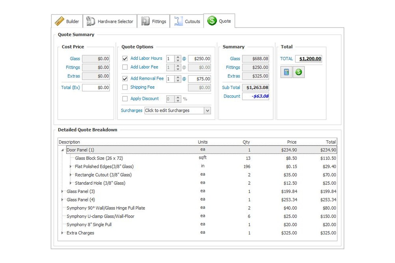The image size is (395, 263).
Task: Click the Sub Total value $1,263.08
Action: [x=255, y=88]
